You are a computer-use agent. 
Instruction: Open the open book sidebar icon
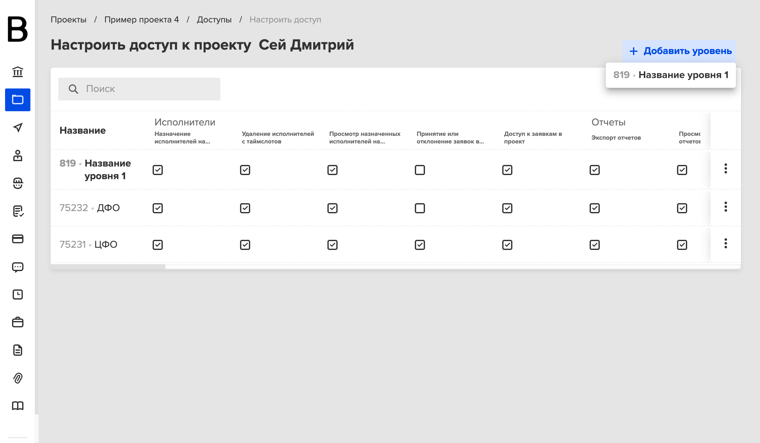pyautogui.click(x=18, y=406)
